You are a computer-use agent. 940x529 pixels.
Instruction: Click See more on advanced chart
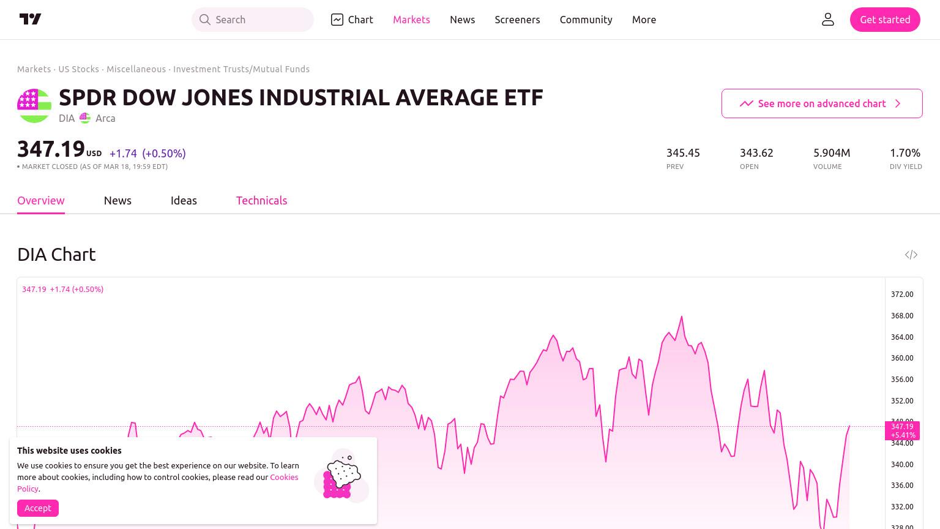(822, 103)
